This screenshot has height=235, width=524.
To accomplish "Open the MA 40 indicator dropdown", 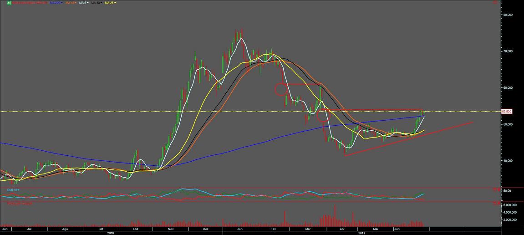I will click(97, 3).
